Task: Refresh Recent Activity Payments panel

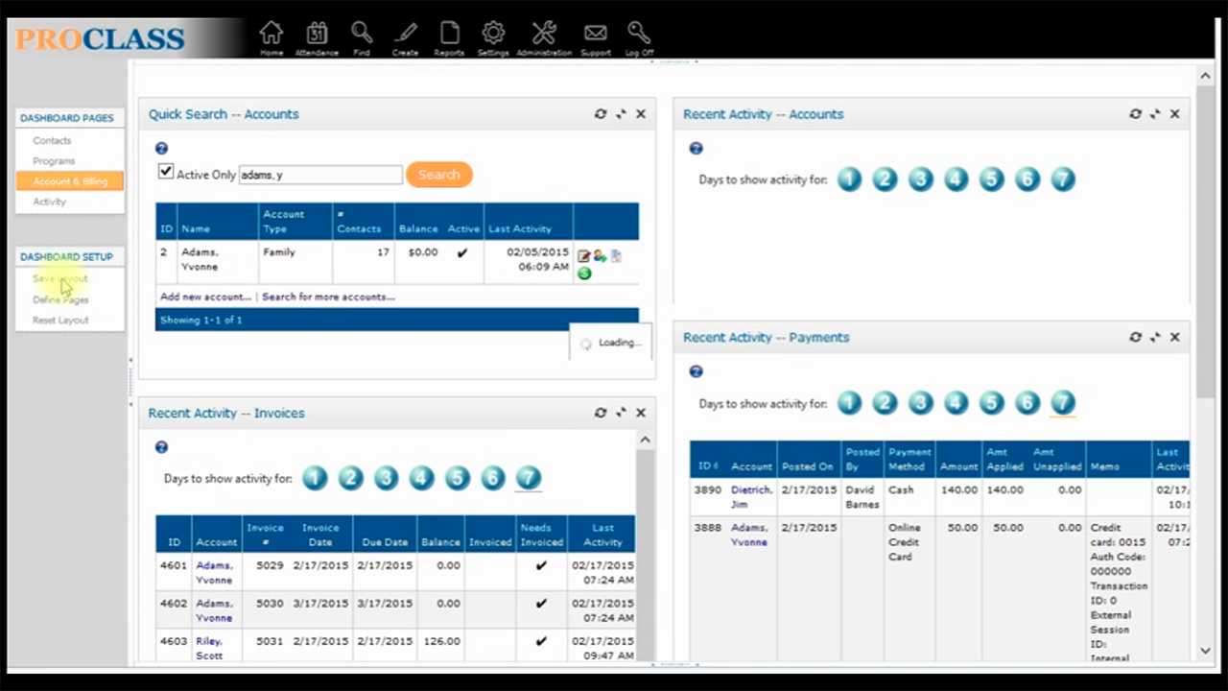Action: pyautogui.click(x=1136, y=338)
